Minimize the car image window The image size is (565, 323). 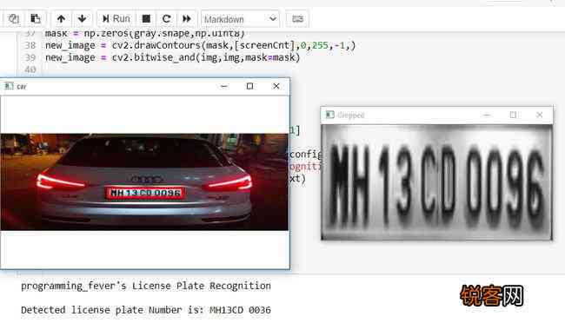pos(223,87)
